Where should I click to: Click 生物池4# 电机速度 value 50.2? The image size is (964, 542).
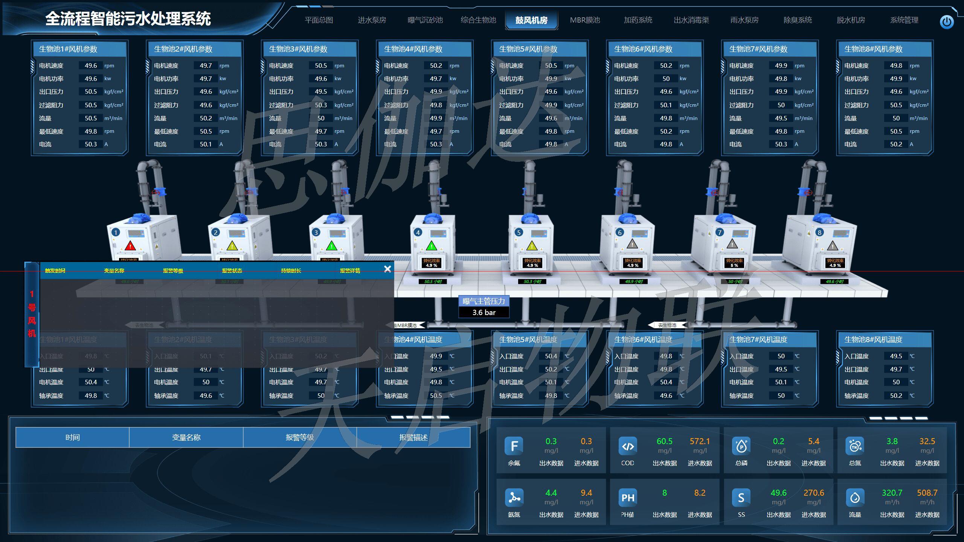tap(436, 65)
